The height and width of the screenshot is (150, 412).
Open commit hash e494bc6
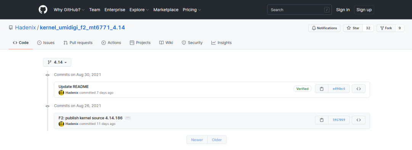point(339,89)
